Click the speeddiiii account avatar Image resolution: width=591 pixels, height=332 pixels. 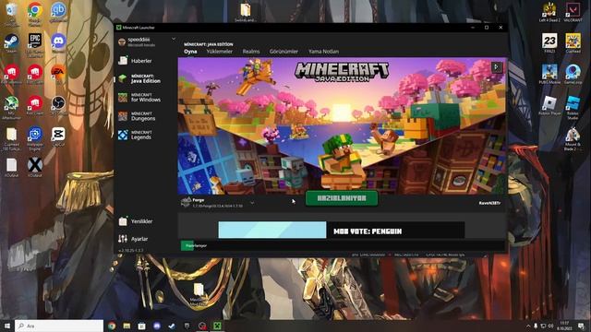tap(122, 41)
